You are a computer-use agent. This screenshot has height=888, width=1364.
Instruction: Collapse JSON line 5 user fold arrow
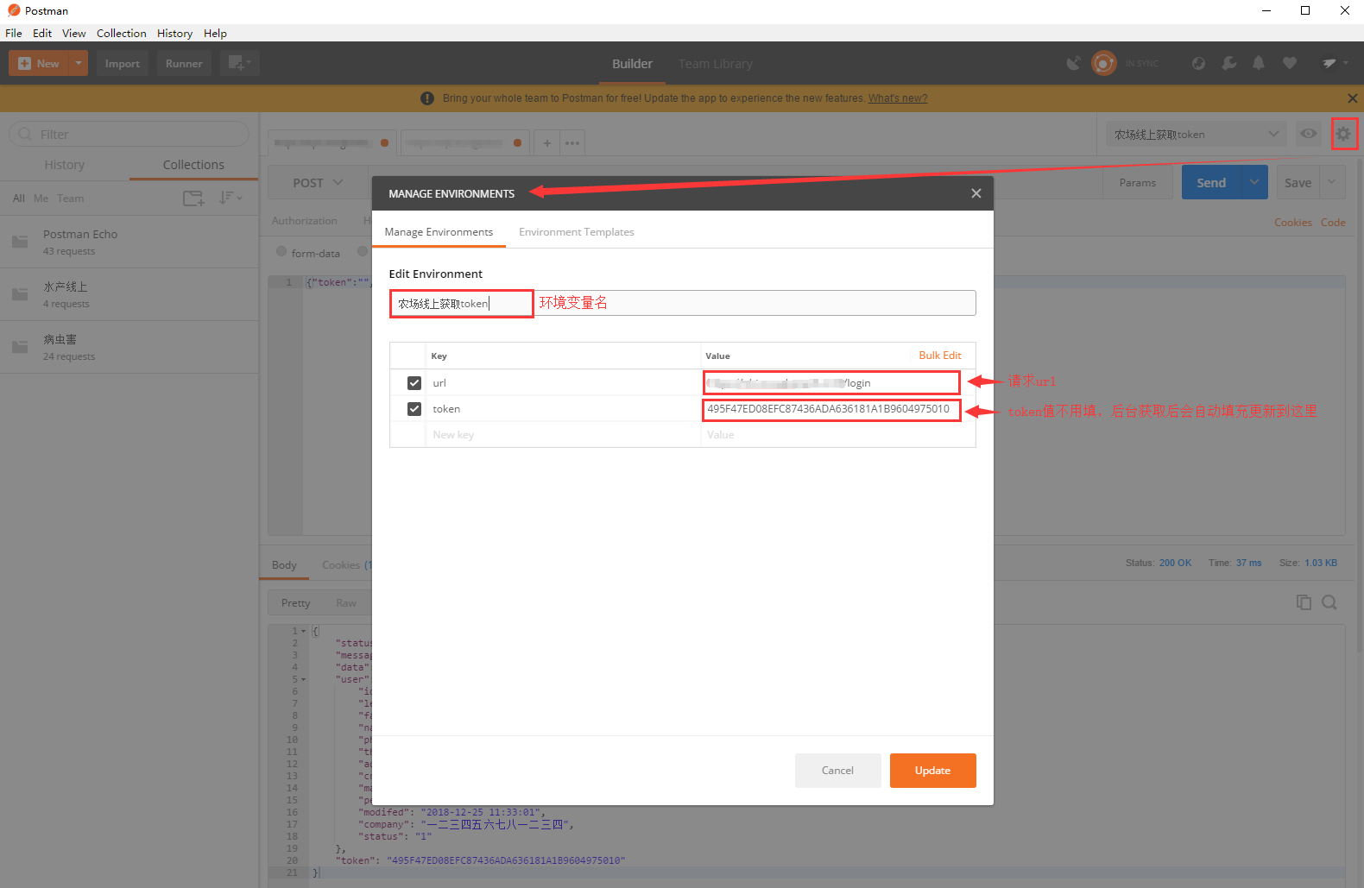click(x=304, y=679)
